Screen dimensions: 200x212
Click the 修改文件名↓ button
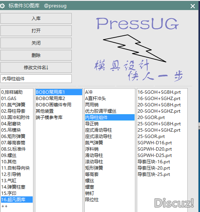(36, 67)
